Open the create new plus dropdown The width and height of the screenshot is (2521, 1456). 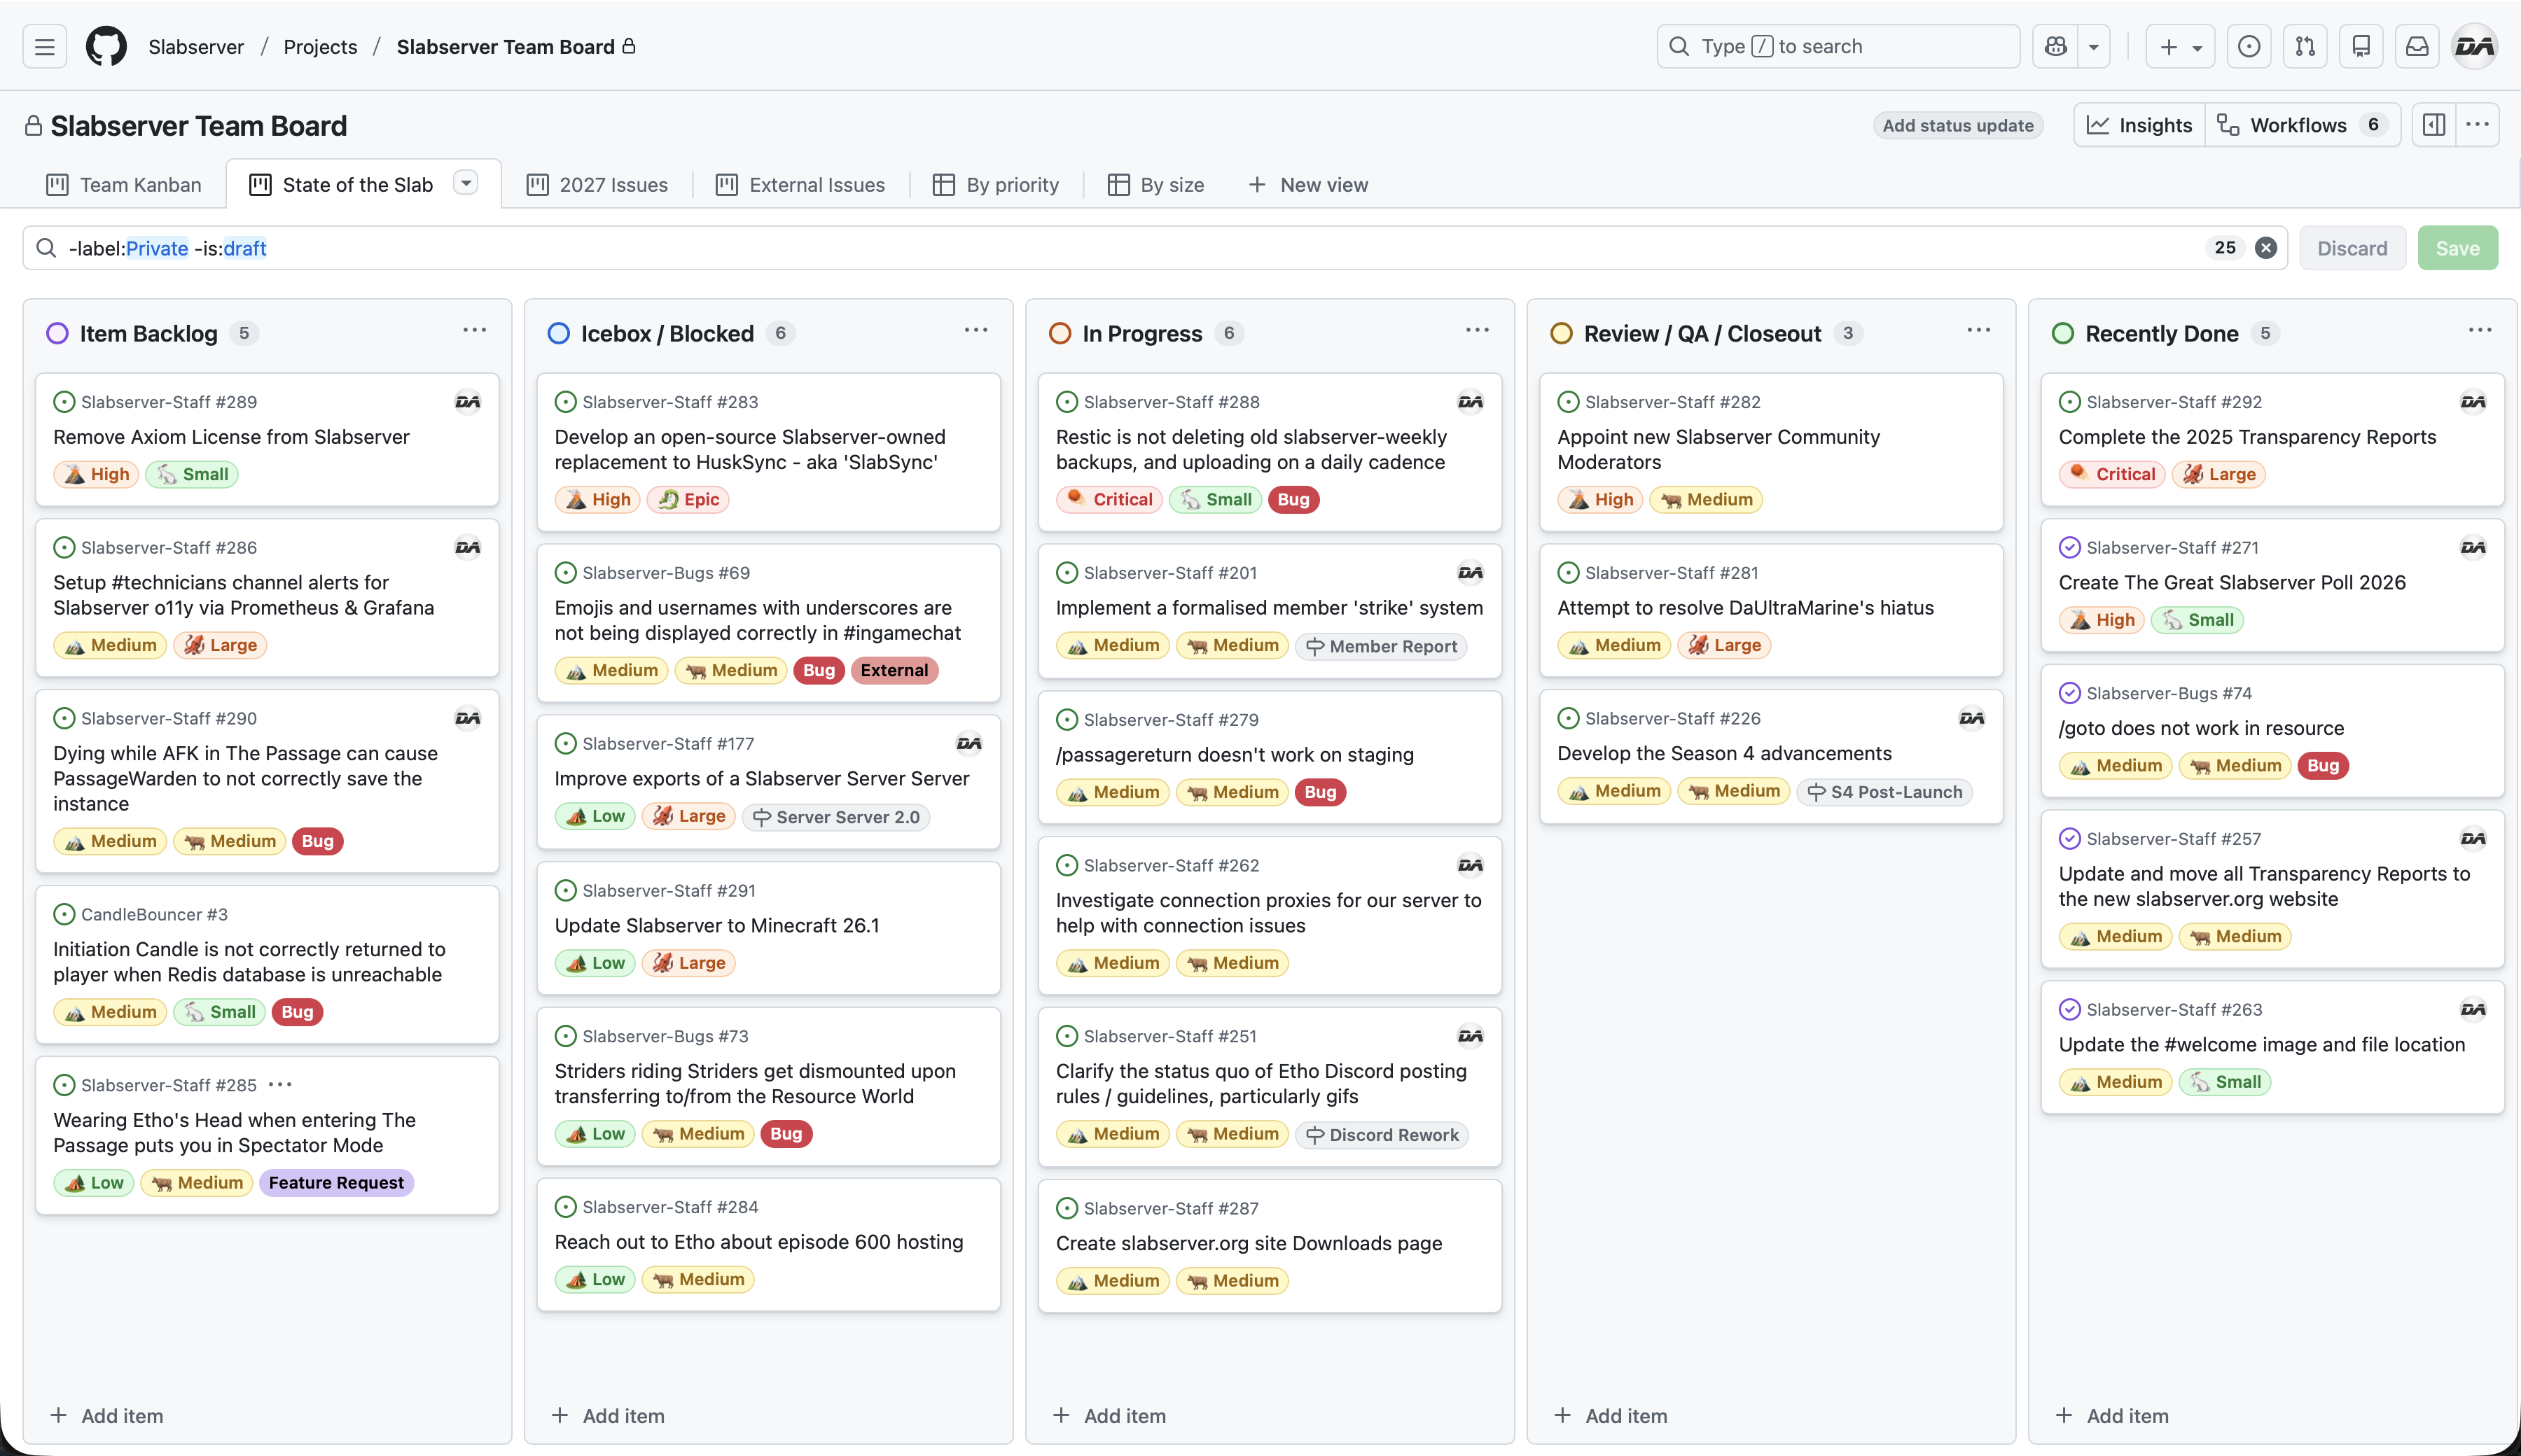tap(2180, 46)
